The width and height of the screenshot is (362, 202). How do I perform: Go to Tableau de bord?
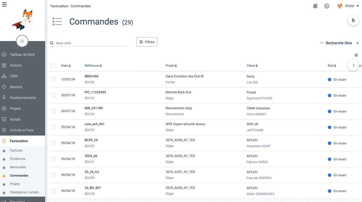tap(22, 55)
